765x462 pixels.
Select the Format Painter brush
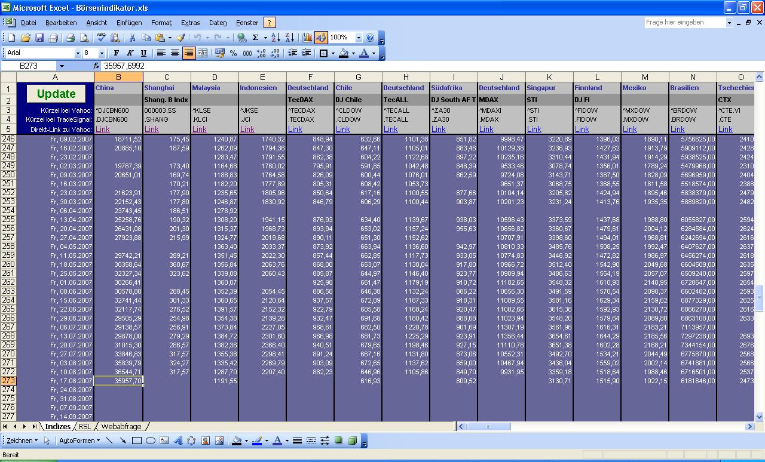point(180,38)
